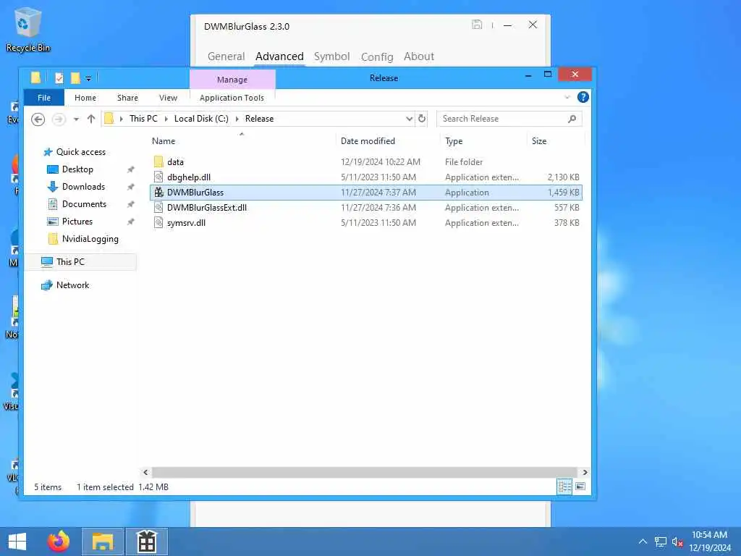
Task: Select This PC in navigation pane
Action: (x=80, y=262)
